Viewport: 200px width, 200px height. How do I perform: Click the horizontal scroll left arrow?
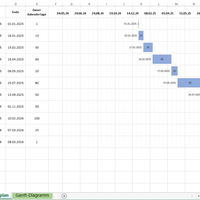click(x=198, y=196)
